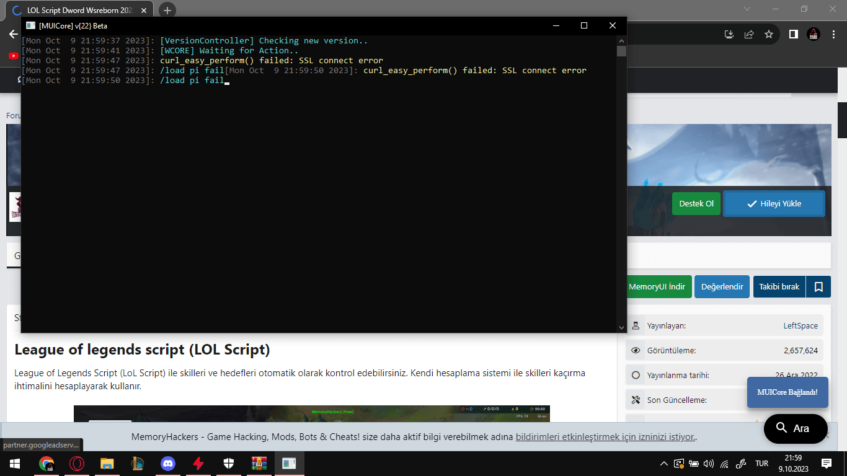
Task: Save the post with the bookmark icon button
Action: tap(818, 287)
